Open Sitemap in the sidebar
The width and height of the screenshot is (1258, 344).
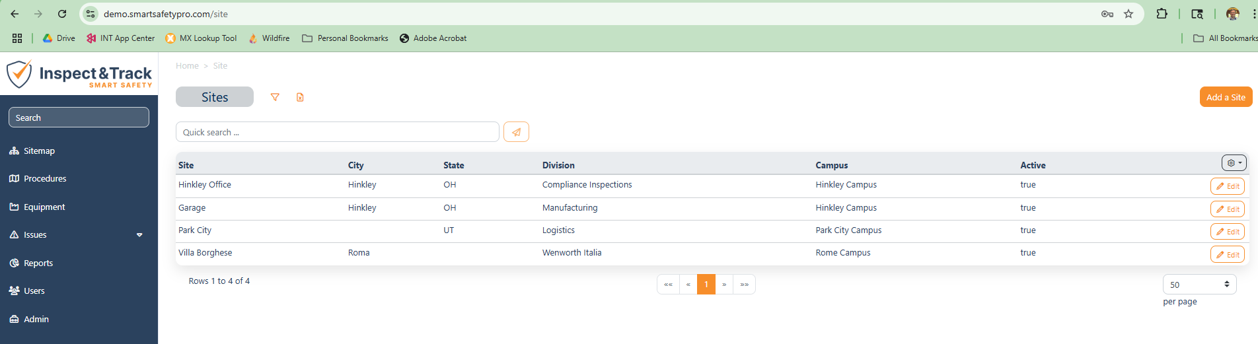(32, 151)
